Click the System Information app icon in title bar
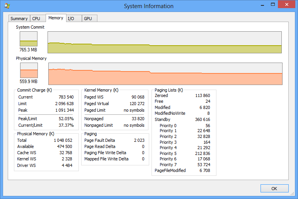298x199 pixels. 7,6
